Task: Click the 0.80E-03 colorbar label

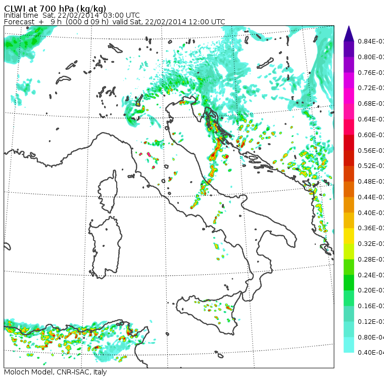Action: tap(371, 57)
